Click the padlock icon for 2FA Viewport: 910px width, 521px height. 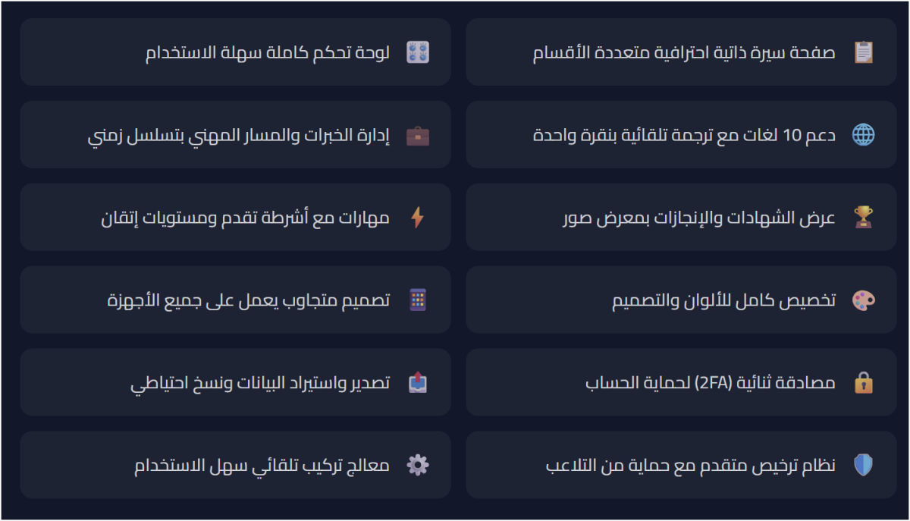863,383
